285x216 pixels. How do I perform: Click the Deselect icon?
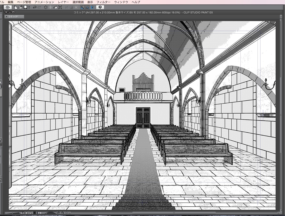[x=66, y=7]
